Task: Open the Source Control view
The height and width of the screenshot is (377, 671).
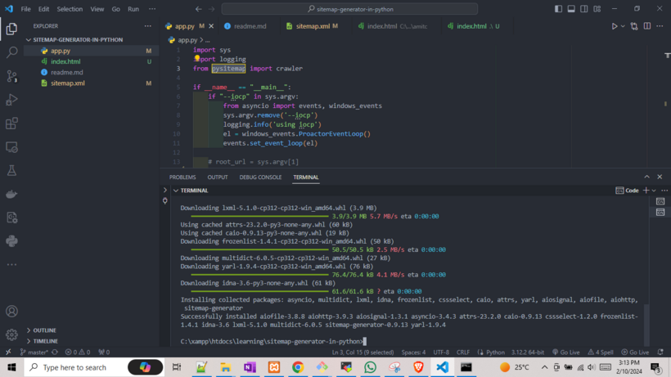Action: click(x=11, y=76)
